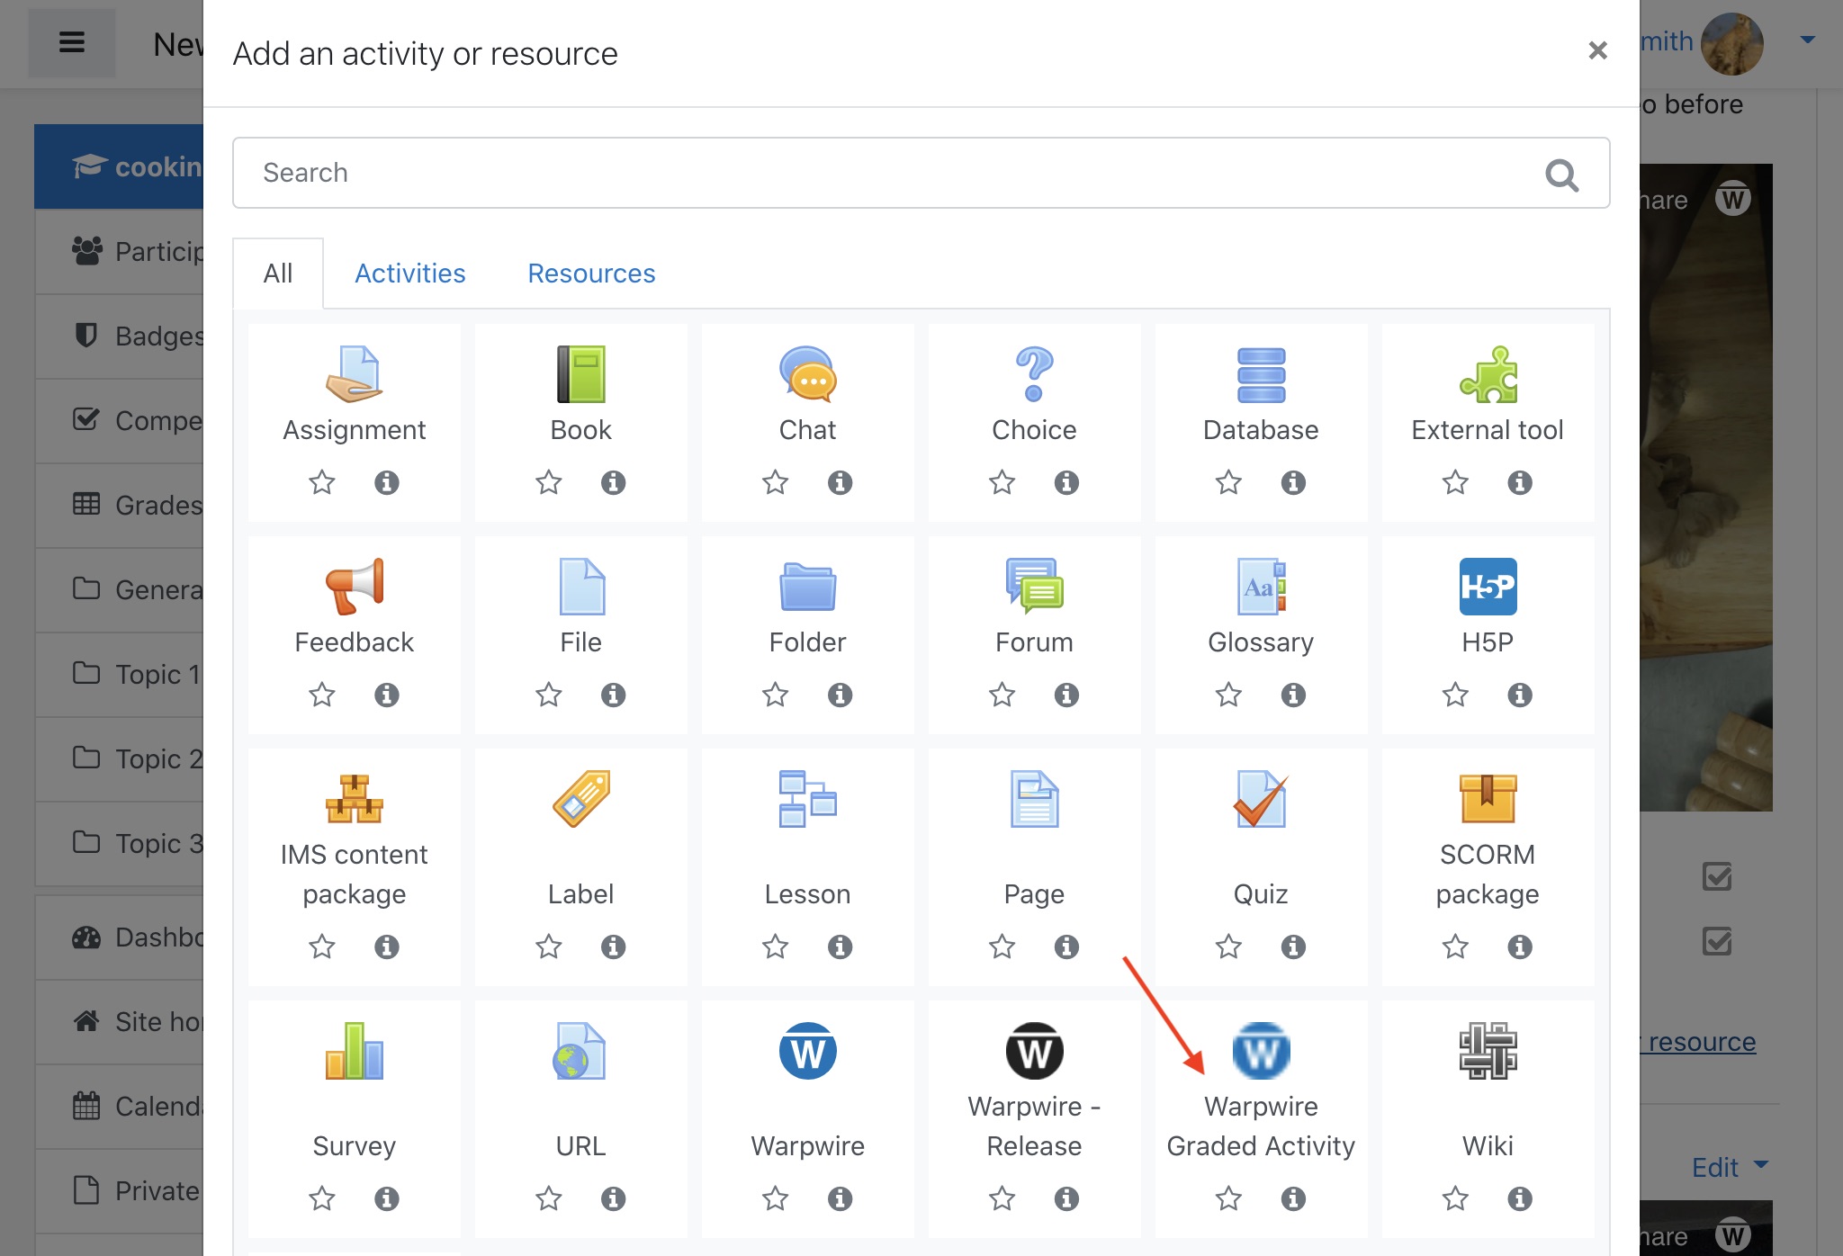Star the Quiz as favorite
Image resolution: width=1843 pixels, height=1256 pixels.
[x=1228, y=946]
